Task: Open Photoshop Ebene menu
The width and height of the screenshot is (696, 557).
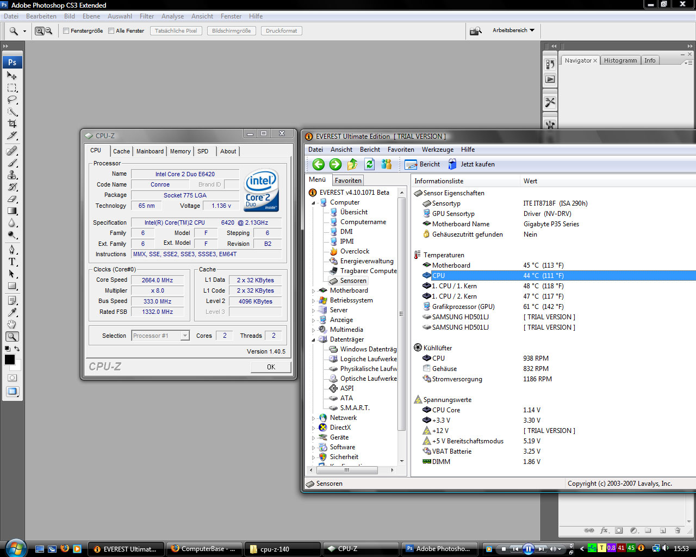Action: [91, 16]
